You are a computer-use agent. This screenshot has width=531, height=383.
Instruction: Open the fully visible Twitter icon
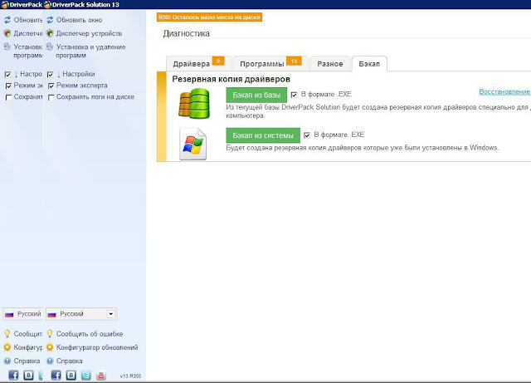tap(86, 375)
